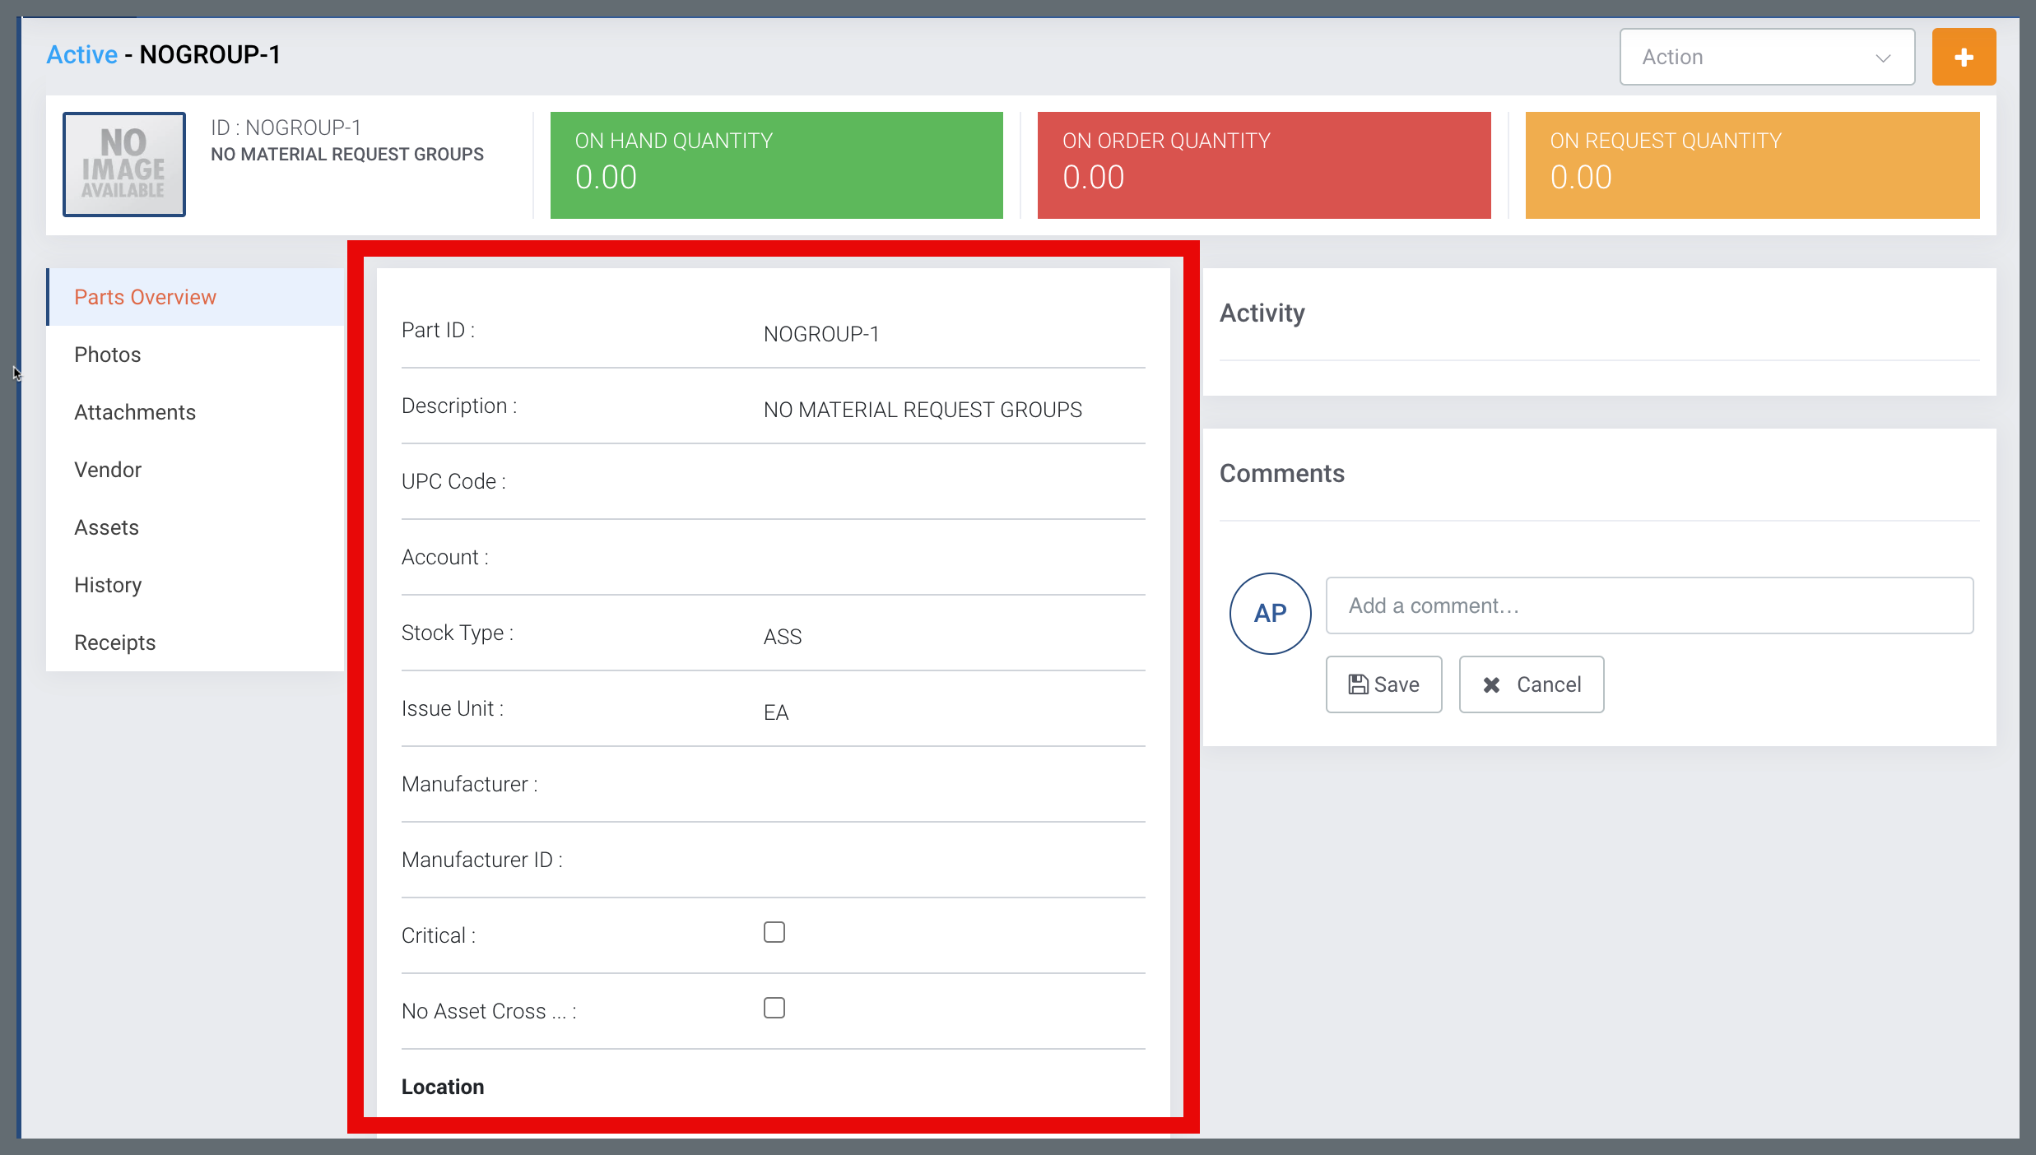2036x1155 pixels.
Task: Click the orange plus add button
Action: [1964, 57]
